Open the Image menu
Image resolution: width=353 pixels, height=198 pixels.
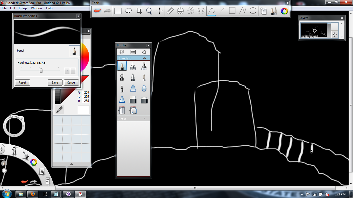(x=23, y=8)
